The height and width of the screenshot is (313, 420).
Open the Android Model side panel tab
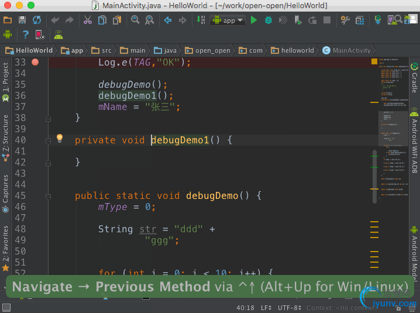(414, 253)
